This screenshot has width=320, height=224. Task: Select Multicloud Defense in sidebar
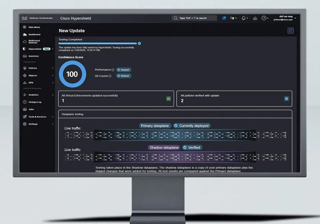point(34,42)
